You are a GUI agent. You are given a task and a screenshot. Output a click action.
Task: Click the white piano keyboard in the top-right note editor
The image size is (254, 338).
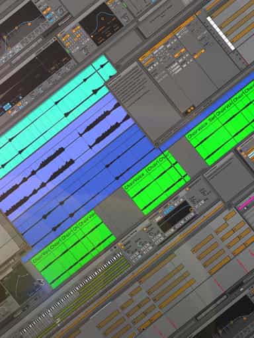pyautogui.click(x=221, y=34)
